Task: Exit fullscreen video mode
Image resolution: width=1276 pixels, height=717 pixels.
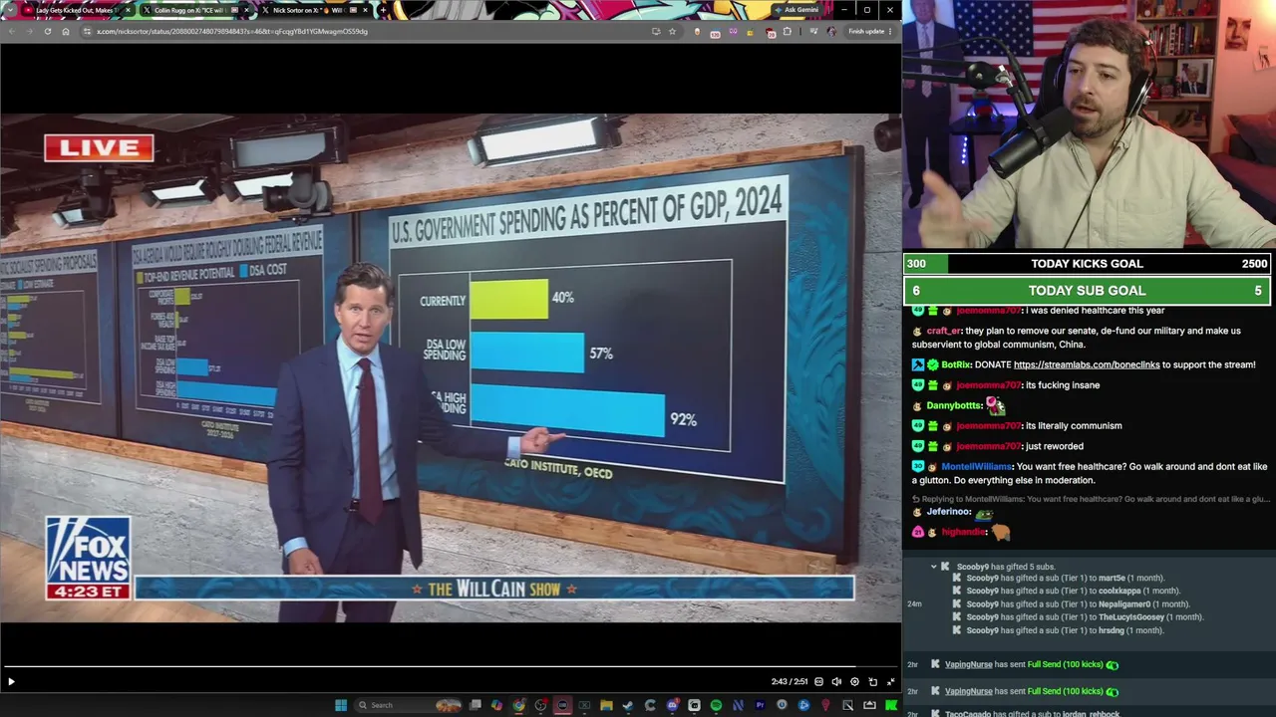Action: (890, 682)
